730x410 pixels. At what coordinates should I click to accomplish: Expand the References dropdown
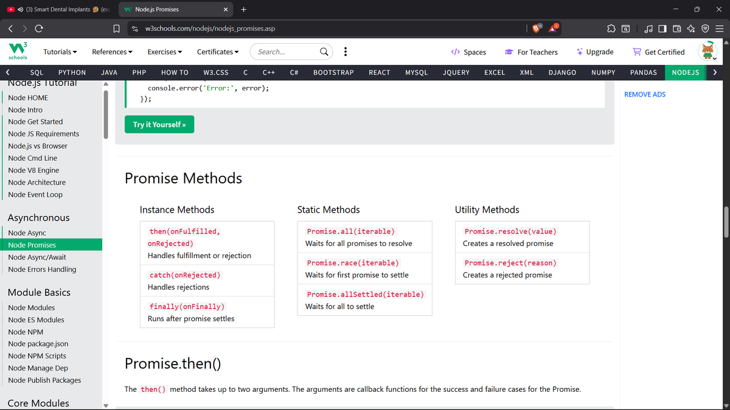pos(112,52)
